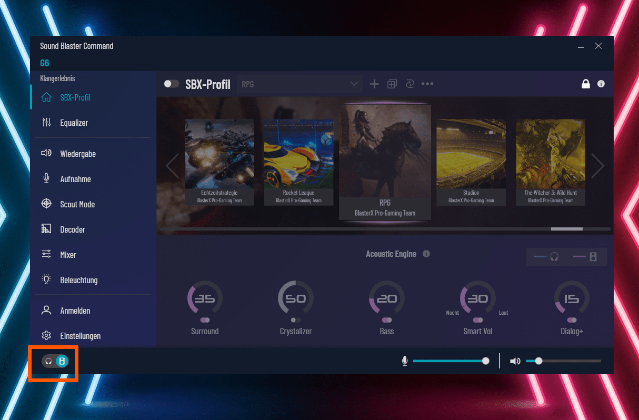Click the Surround dial showing 35
Screen dimensions: 639x420
pos(205,298)
